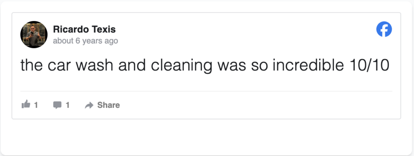Open the Facebook logo icon

point(384,29)
